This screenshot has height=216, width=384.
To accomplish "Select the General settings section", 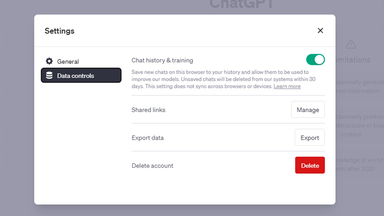I will [x=68, y=61].
